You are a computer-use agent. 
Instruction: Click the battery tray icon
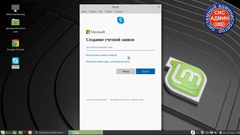click(x=220, y=132)
